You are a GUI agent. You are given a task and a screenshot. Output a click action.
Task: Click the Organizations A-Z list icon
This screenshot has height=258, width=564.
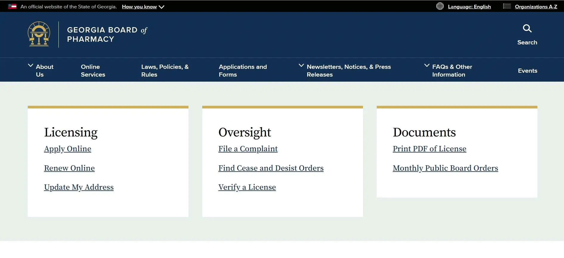(507, 6)
